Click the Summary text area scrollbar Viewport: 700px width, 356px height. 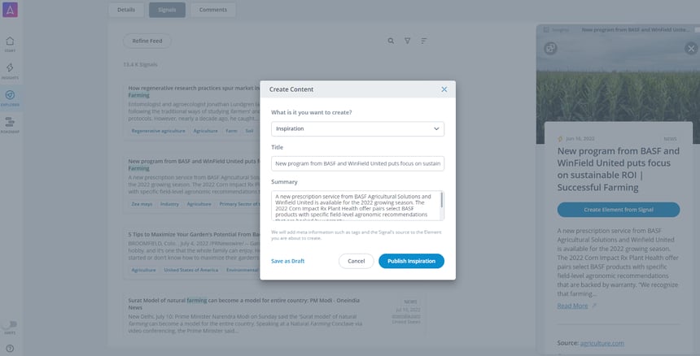tap(442, 200)
